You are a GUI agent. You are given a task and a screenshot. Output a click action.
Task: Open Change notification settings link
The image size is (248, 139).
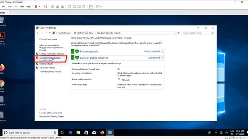(x=52, y=54)
